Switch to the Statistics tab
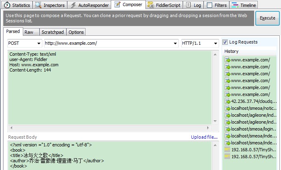The image size is (281, 170). 17,5
